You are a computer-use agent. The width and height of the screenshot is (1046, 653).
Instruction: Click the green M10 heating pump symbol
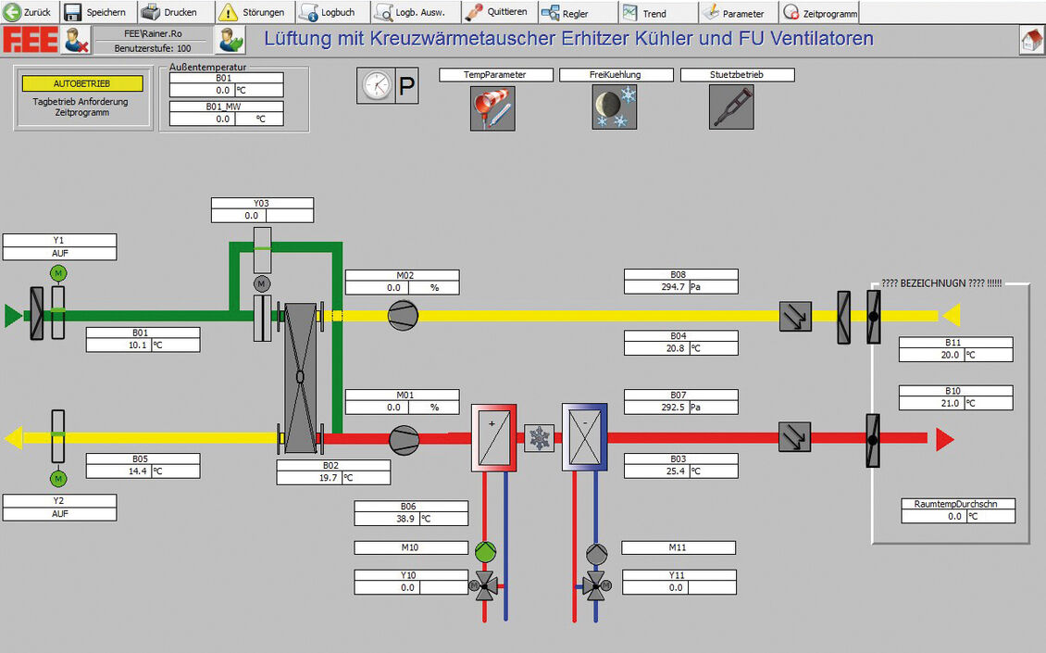[x=486, y=552]
